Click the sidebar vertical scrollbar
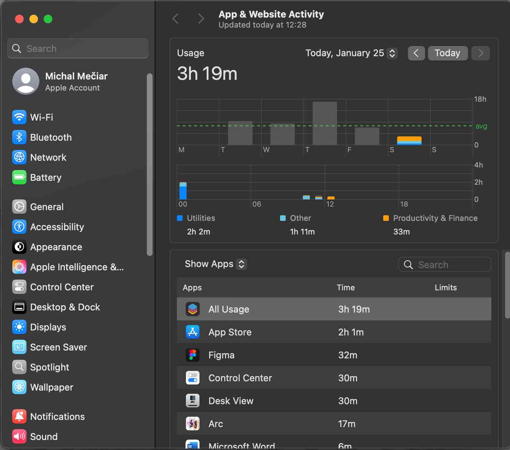 point(150,165)
